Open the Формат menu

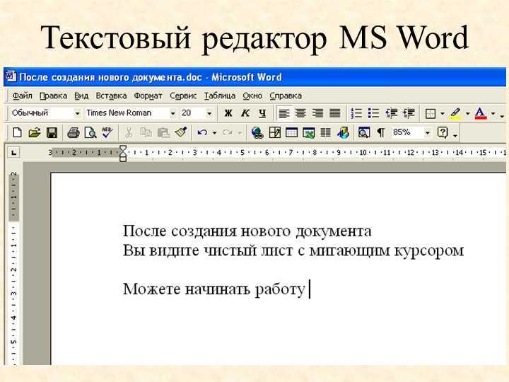pyautogui.click(x=148, y=95)
